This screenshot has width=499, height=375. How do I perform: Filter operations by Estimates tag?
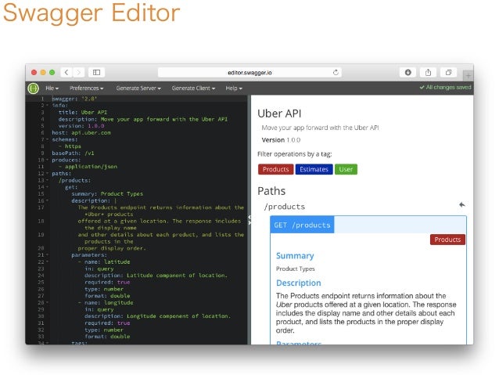(314, 169)
